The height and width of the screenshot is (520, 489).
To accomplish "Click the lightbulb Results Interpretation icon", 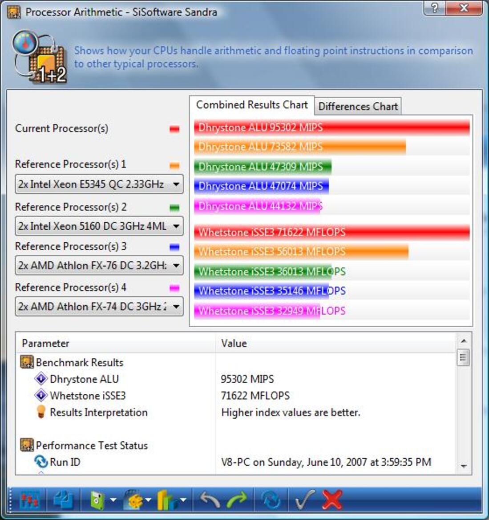I will coord(41,412).
